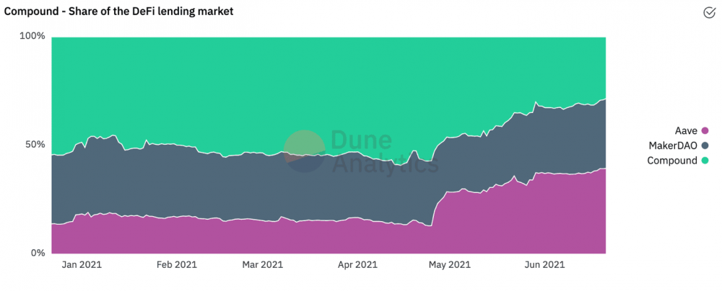Click the Jun 2021 x-axis label
This screenshot has height=291, width=722.
coord(543,265)
